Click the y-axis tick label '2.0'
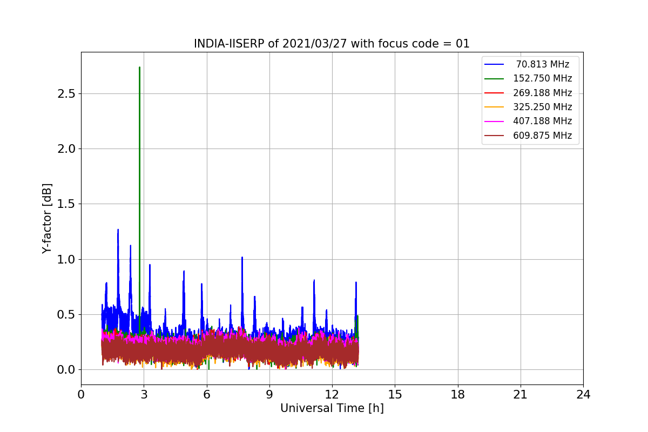Screen dimensions: 648x432 [66, 148]
